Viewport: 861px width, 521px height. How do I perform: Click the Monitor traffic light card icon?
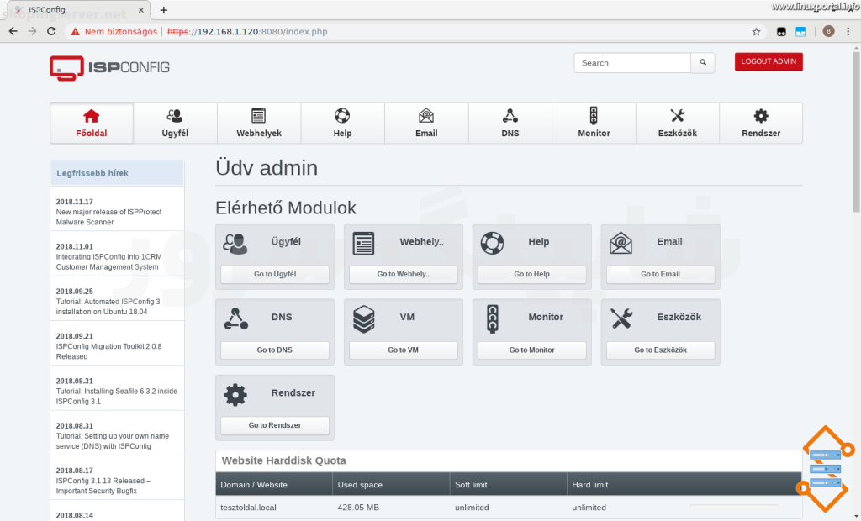[x=493, y=319]
